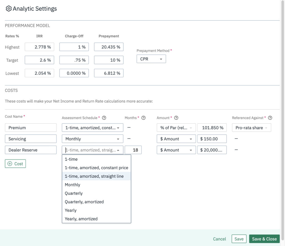Open the Servicing row schedule dropdown

pyautogui.click(x=92, y=139)
